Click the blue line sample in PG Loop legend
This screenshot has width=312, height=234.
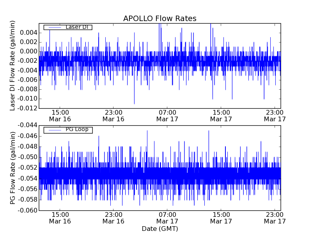[x=53, y=130]
